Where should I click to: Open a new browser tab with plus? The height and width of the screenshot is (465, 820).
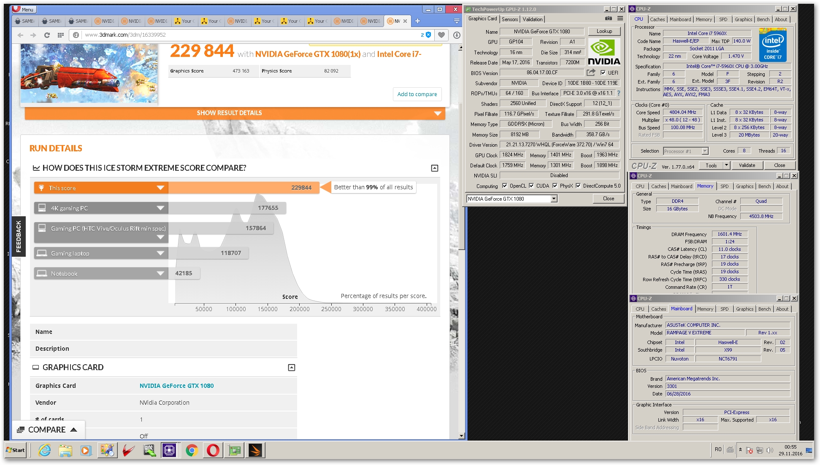[x=417, y=21]
